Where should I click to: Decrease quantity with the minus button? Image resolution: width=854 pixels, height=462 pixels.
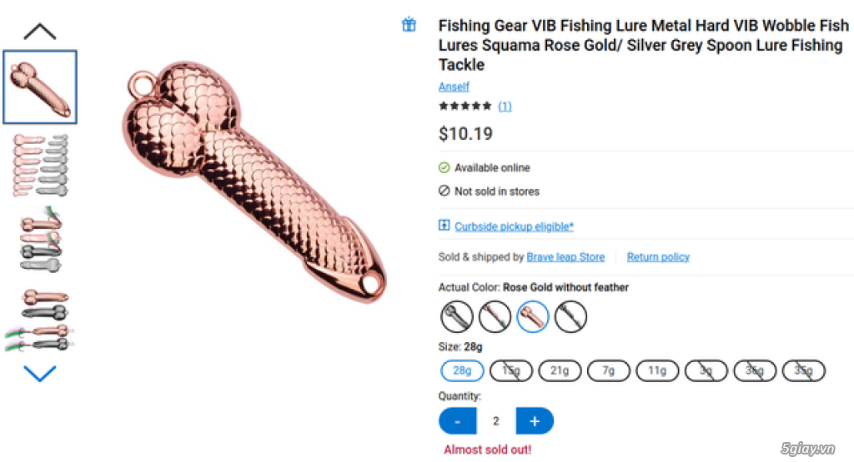458,421
